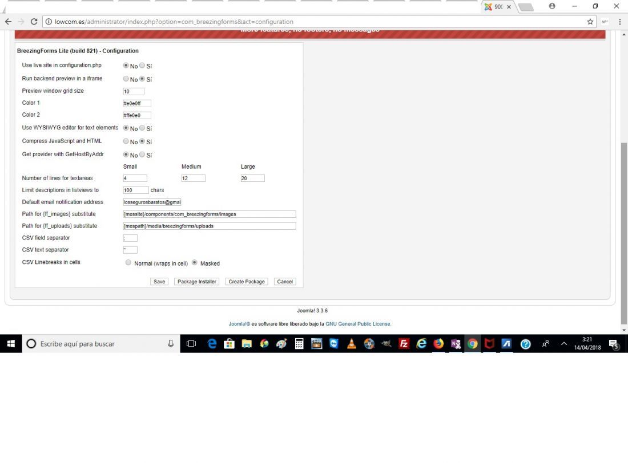This screenshot has height=463, width=628.
Task: Go back using browser back arrow
Action: [x=9, y=22]
